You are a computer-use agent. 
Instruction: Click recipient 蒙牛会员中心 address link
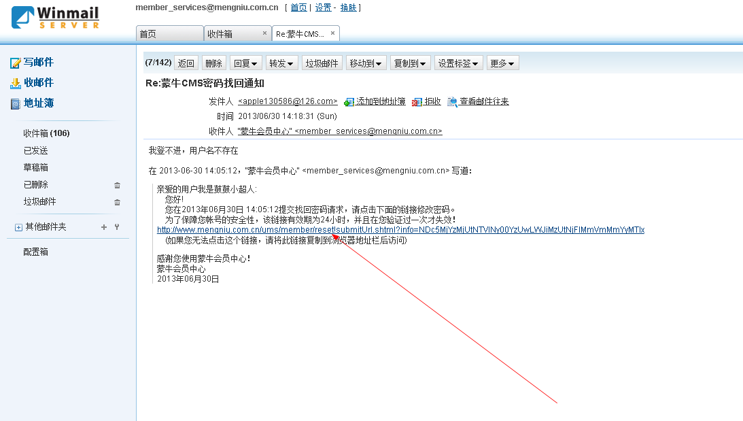[340, 131]
